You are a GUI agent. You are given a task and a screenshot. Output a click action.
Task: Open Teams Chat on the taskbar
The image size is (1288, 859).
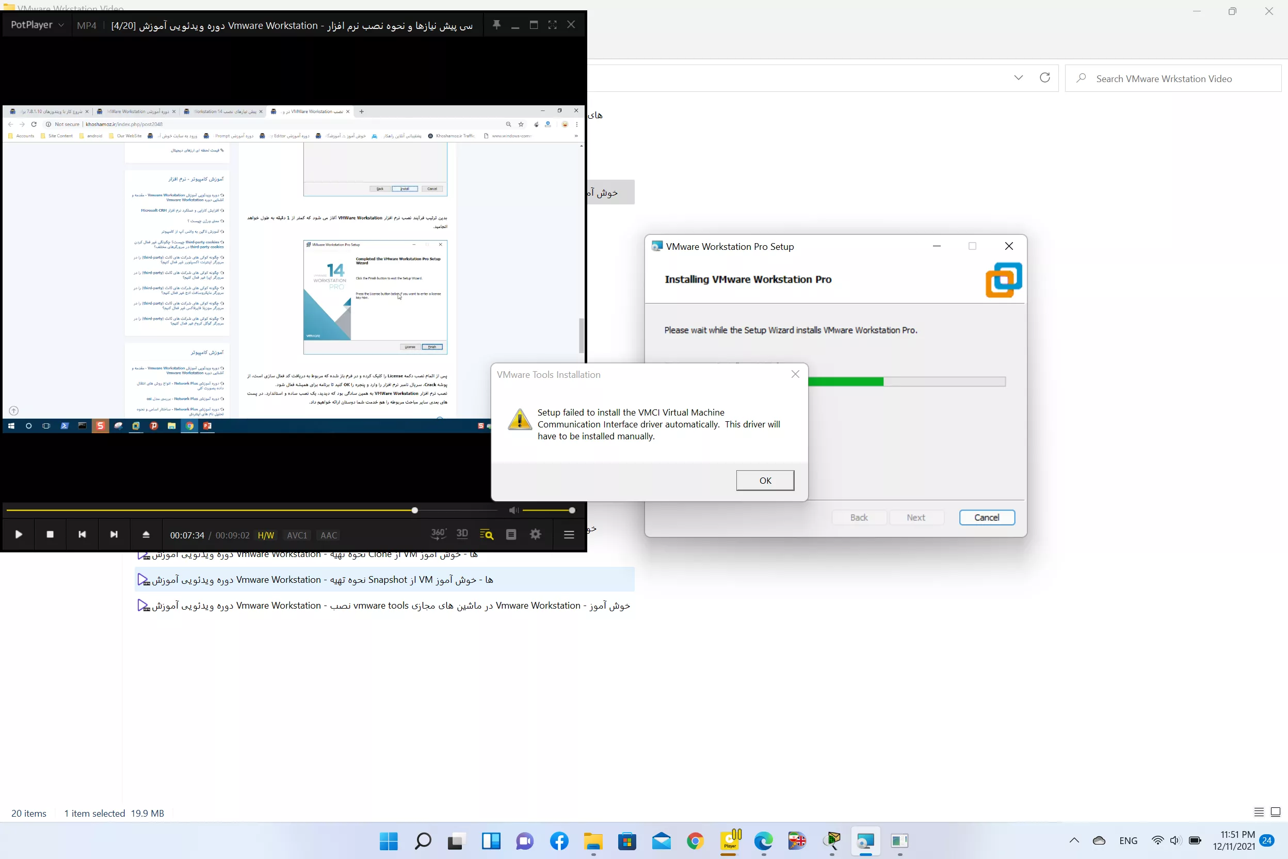525,841
